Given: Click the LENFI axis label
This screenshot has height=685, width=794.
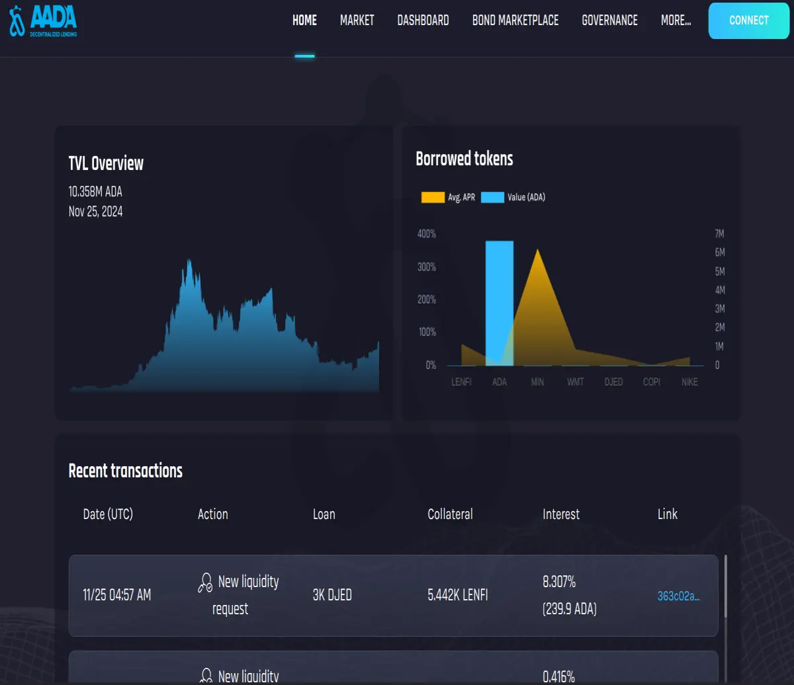Looking at the screenshot, I should pyautogui.click(x=461, y=382).
